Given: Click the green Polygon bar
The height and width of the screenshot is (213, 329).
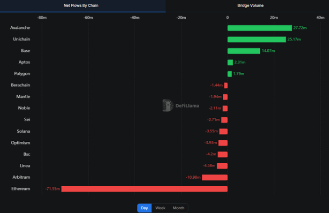Looking at the screenshot, I should pos(230,74).
